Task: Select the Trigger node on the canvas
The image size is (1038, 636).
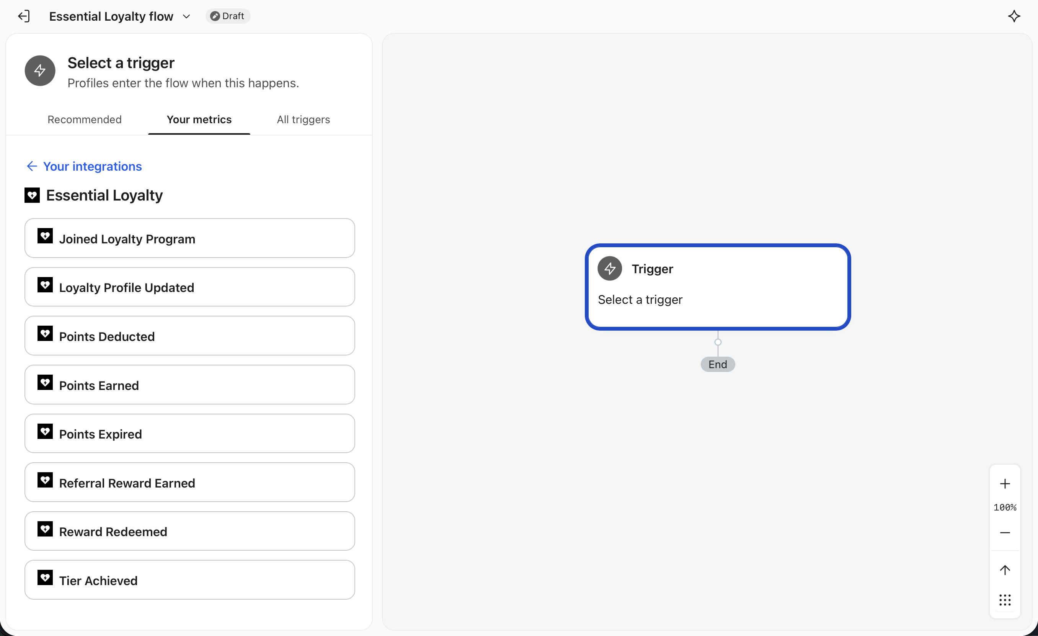Action: click(717, 287)
